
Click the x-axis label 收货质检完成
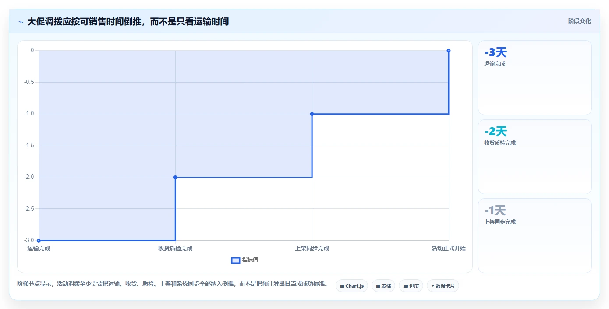pyautogui.click(x=175, y=249)
